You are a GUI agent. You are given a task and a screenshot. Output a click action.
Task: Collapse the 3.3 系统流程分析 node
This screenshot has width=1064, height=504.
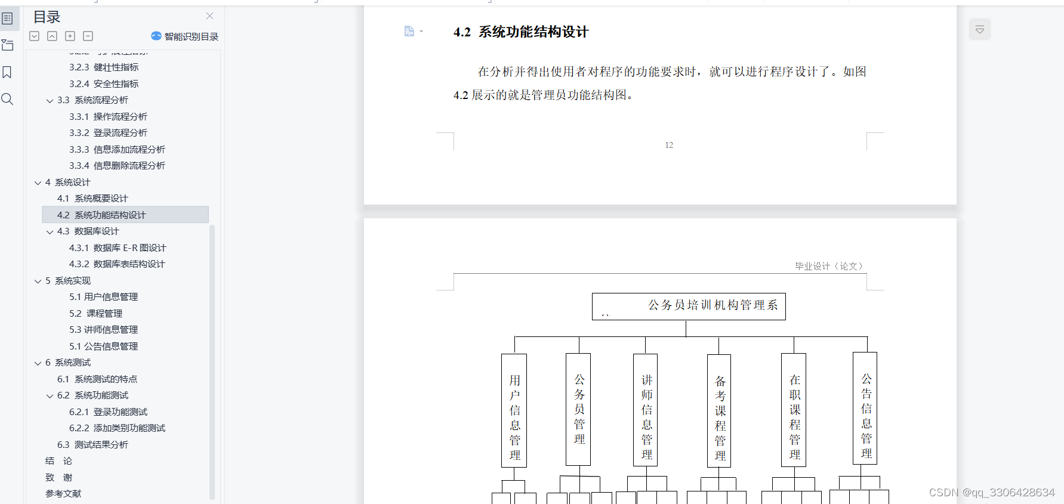(50, 101)
